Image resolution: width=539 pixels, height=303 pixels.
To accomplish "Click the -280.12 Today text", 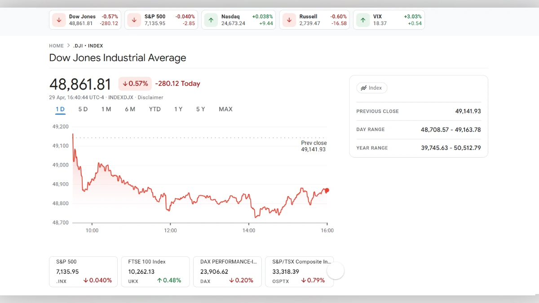I will 177,83.
